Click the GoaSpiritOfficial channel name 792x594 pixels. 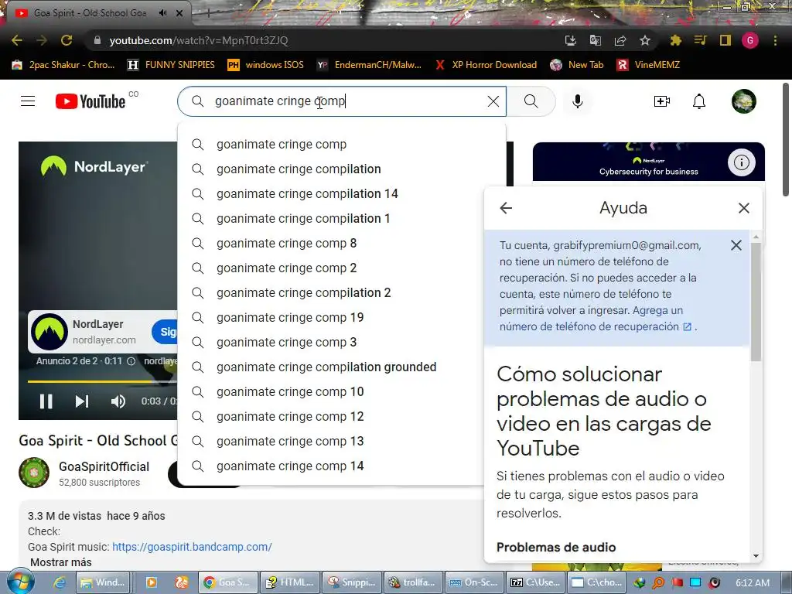[104, 466]
